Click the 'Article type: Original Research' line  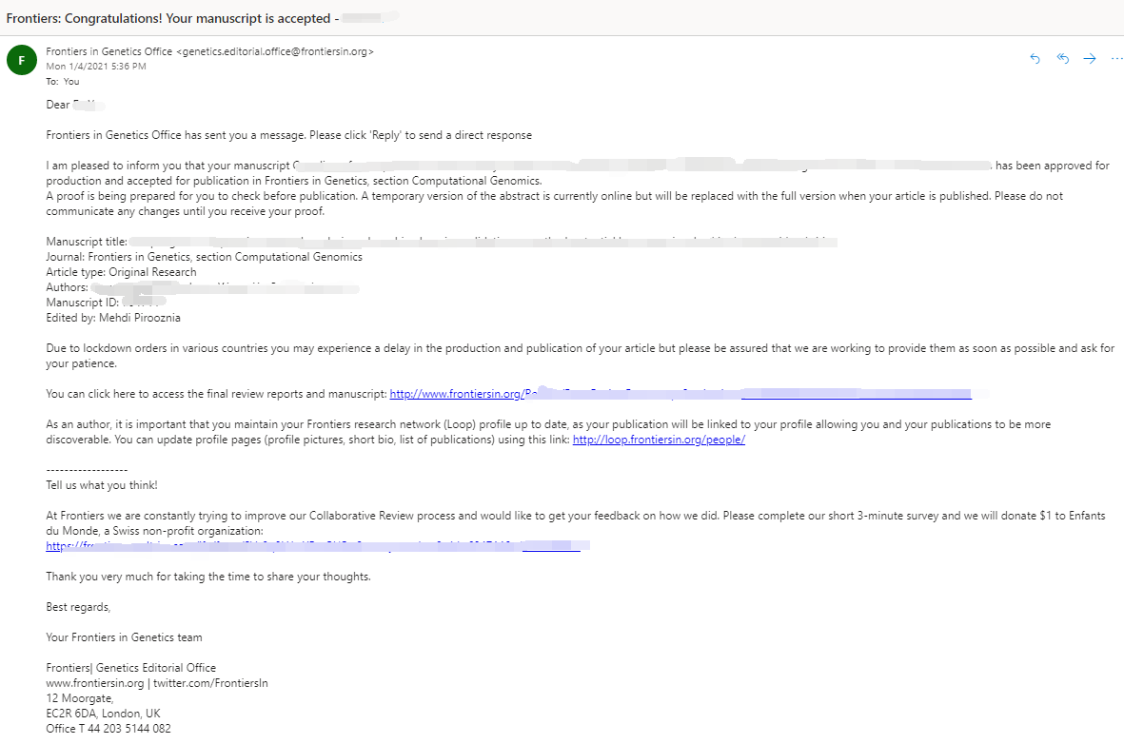[121, 272]
